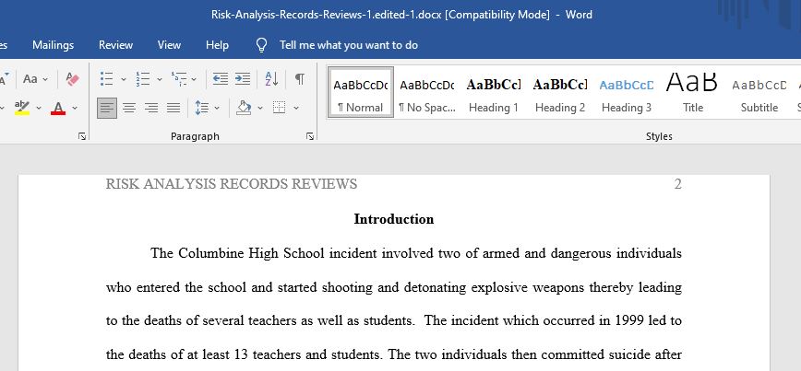Toggle Show/Hide paragraph marks
This screenshot has height=371, width=801.
[x=300, y=79]
